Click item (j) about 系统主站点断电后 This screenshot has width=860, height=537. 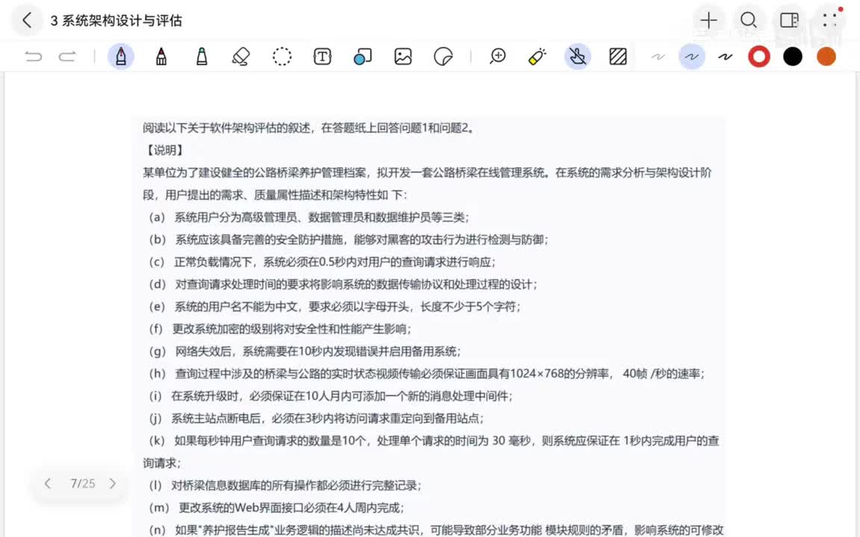(317, 418)
